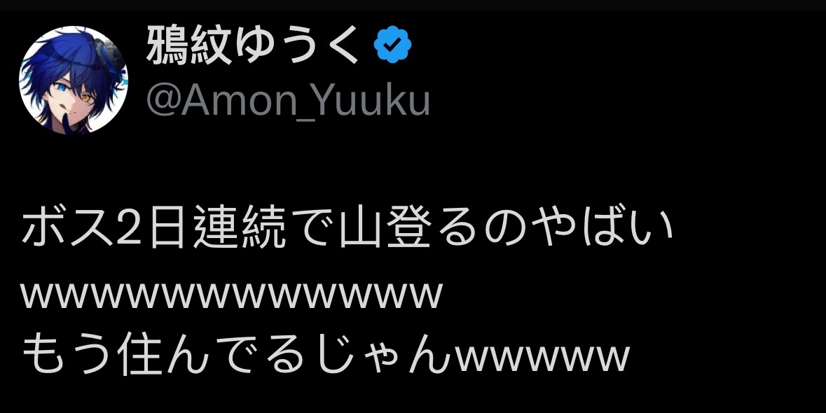This screenshot has height=413, width=826.
Task: Click ゆうく in the display name
Action: click(x=296, y=45)
